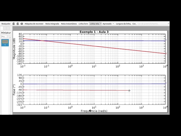Image resolution: width=181 pixels, height=136 pixels.
Task: Click the Pesquisar search field in sidebar
Action: pos(4,37)
